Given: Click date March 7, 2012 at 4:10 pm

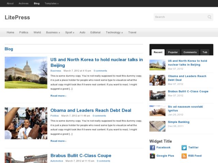Looking at the screenshot, I should (x=77, y=71).
